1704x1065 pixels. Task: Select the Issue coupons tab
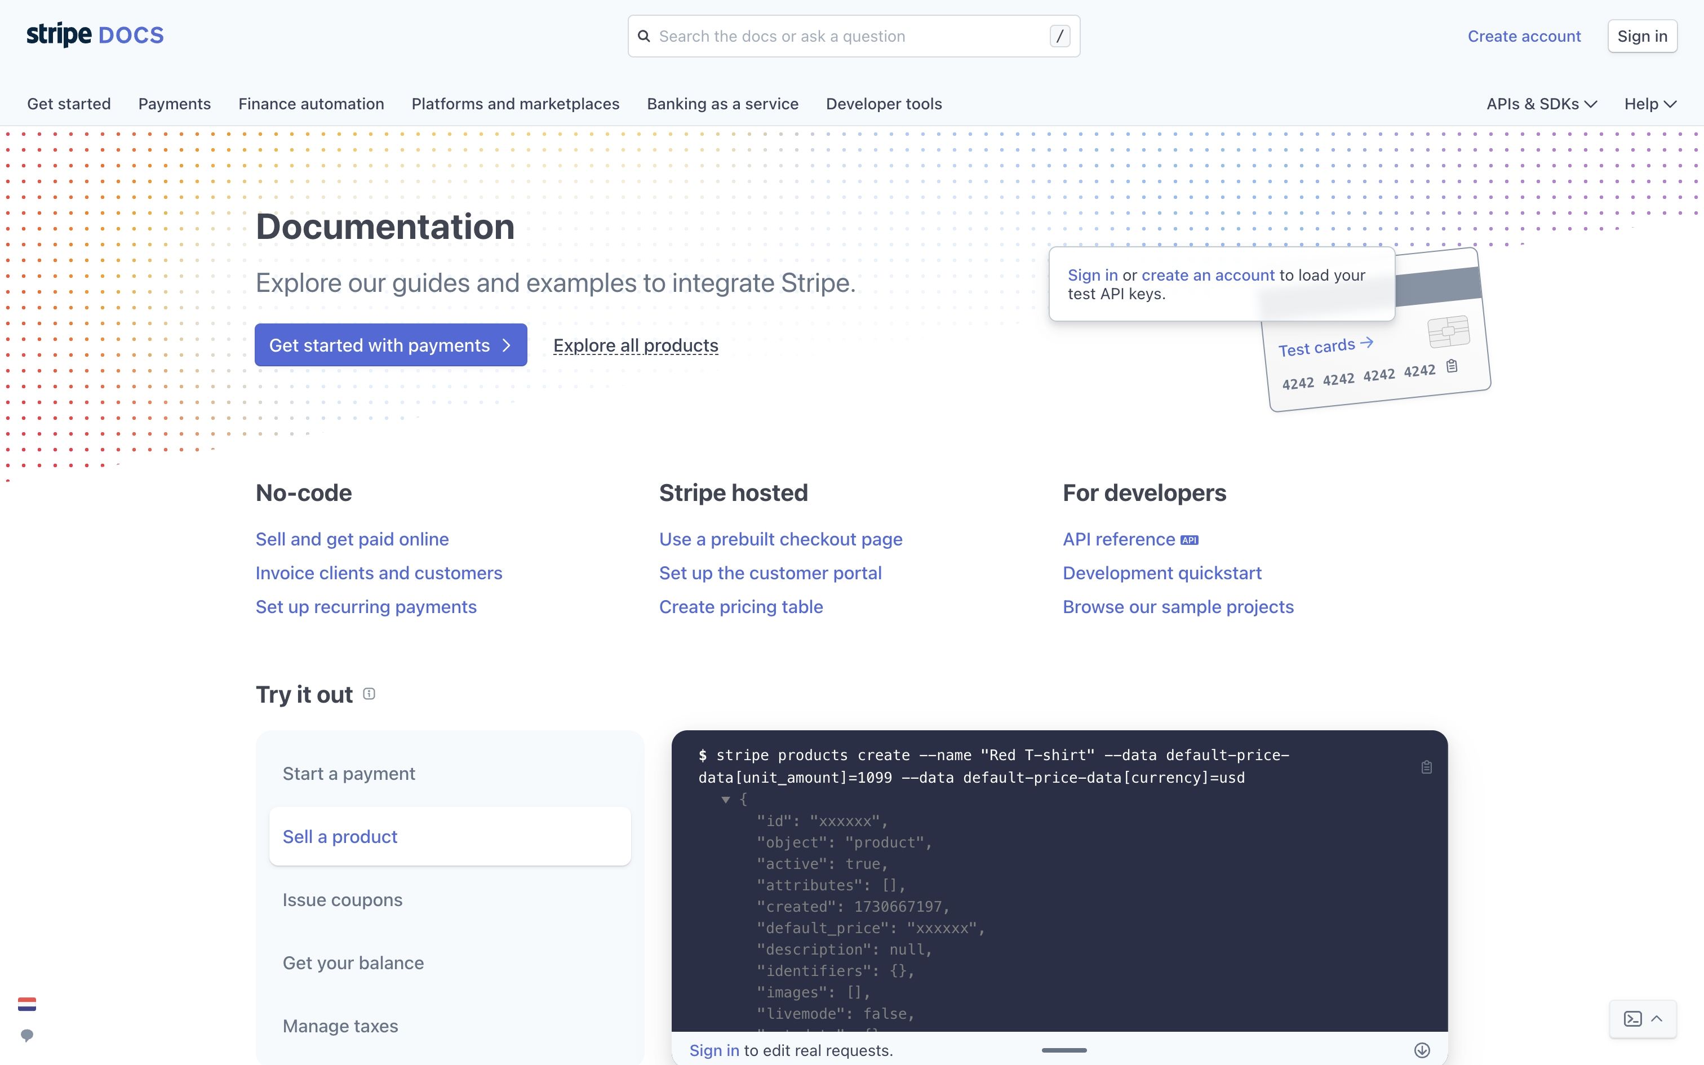click(450, 899)
